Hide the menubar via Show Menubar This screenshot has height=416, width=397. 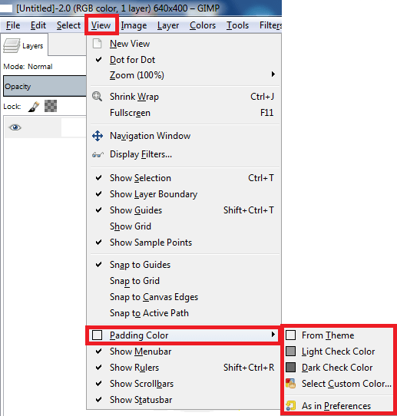[x=184, y=352]
